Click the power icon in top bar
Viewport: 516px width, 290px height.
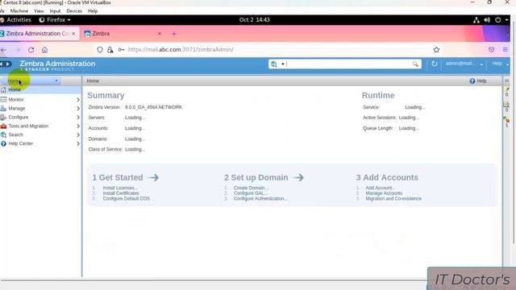498,20
